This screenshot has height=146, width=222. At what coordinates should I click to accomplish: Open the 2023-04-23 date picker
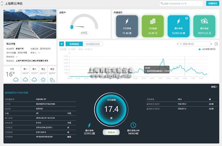click(x=195, y=44)
